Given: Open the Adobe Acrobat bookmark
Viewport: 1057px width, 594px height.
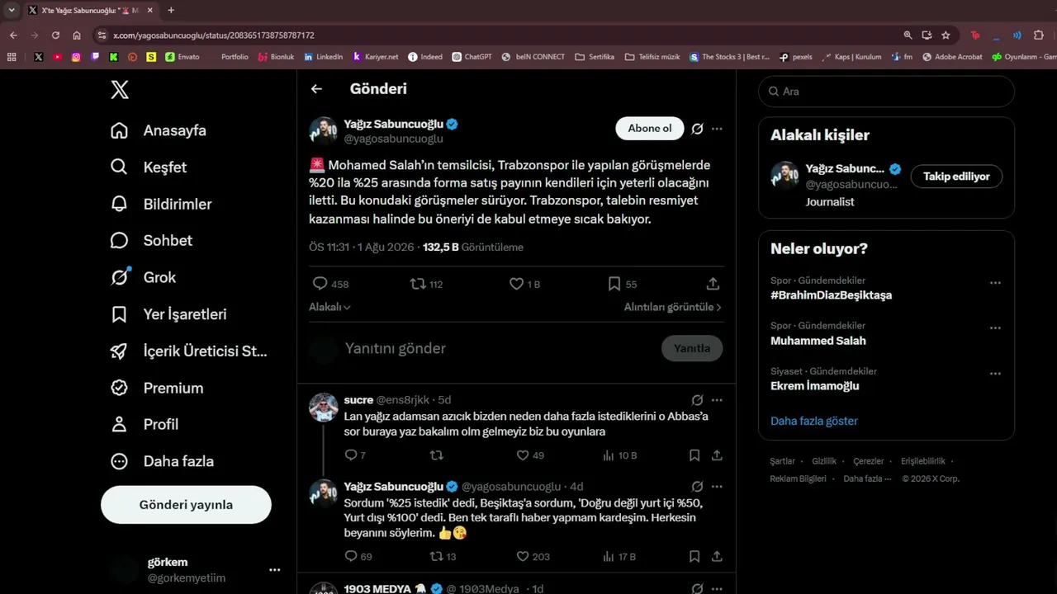Looking at the screenshot, I should click(x=952, y=57).
